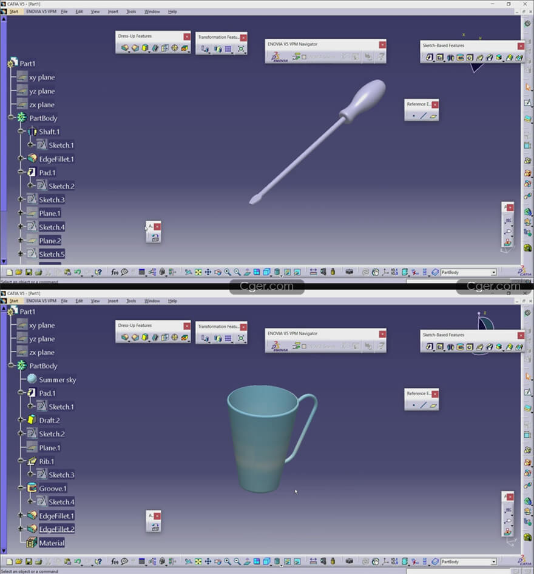Viewport: 534px width, 574px height.
Task: Close the top ENOVIA V5 VPM Navigator toolbar
Action: [382, 44]
